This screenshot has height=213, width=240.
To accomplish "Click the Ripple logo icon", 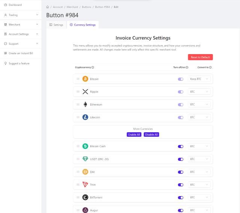I will [x=85, y=92].
